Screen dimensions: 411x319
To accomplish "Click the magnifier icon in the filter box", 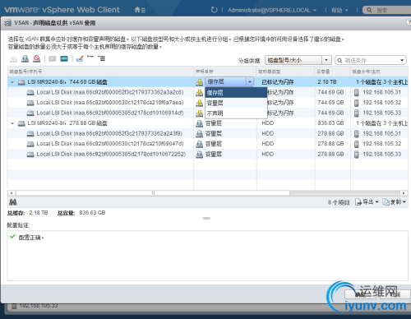I will click(339, 60).
